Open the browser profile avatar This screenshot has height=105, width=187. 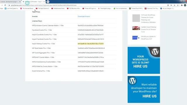(x=185, y=5)
